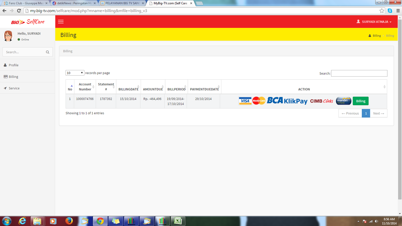Click amount due Rp. -464,496
This screenshot has height=226, width=402.
click(152, 99)
